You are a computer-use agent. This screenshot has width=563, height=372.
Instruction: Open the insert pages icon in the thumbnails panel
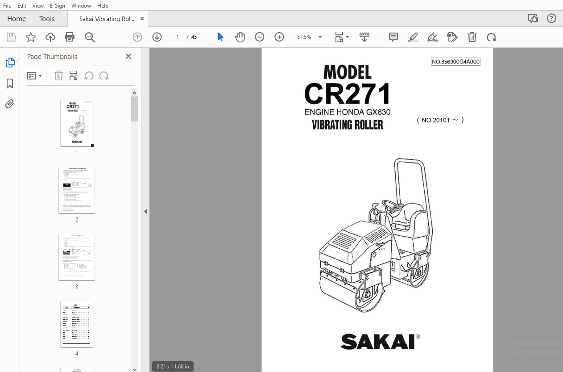pos(74,76)
